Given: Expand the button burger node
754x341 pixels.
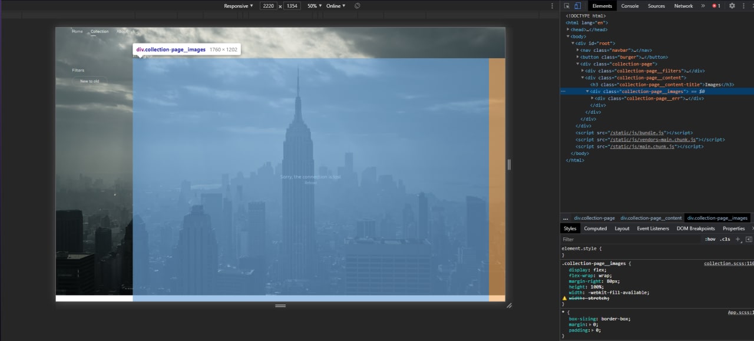Looking at the screenshot, I should click(578, 57).
